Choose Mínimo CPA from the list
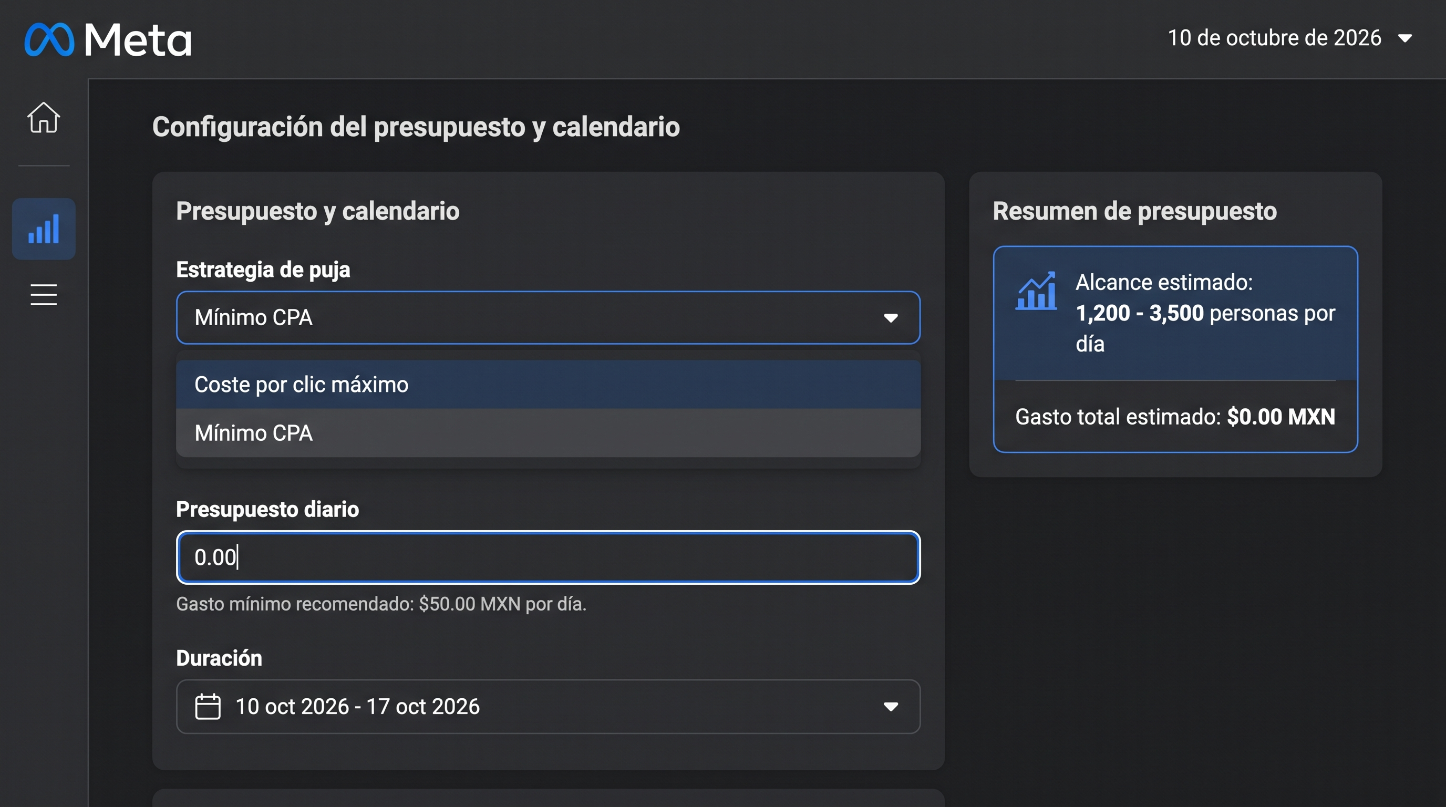Screen dimensions: 1446x807 point(548,433)
